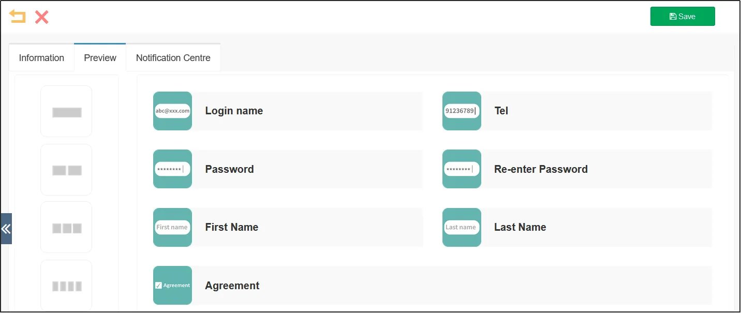Select the two-column layout thumbnail

click(x=66, y=170)
